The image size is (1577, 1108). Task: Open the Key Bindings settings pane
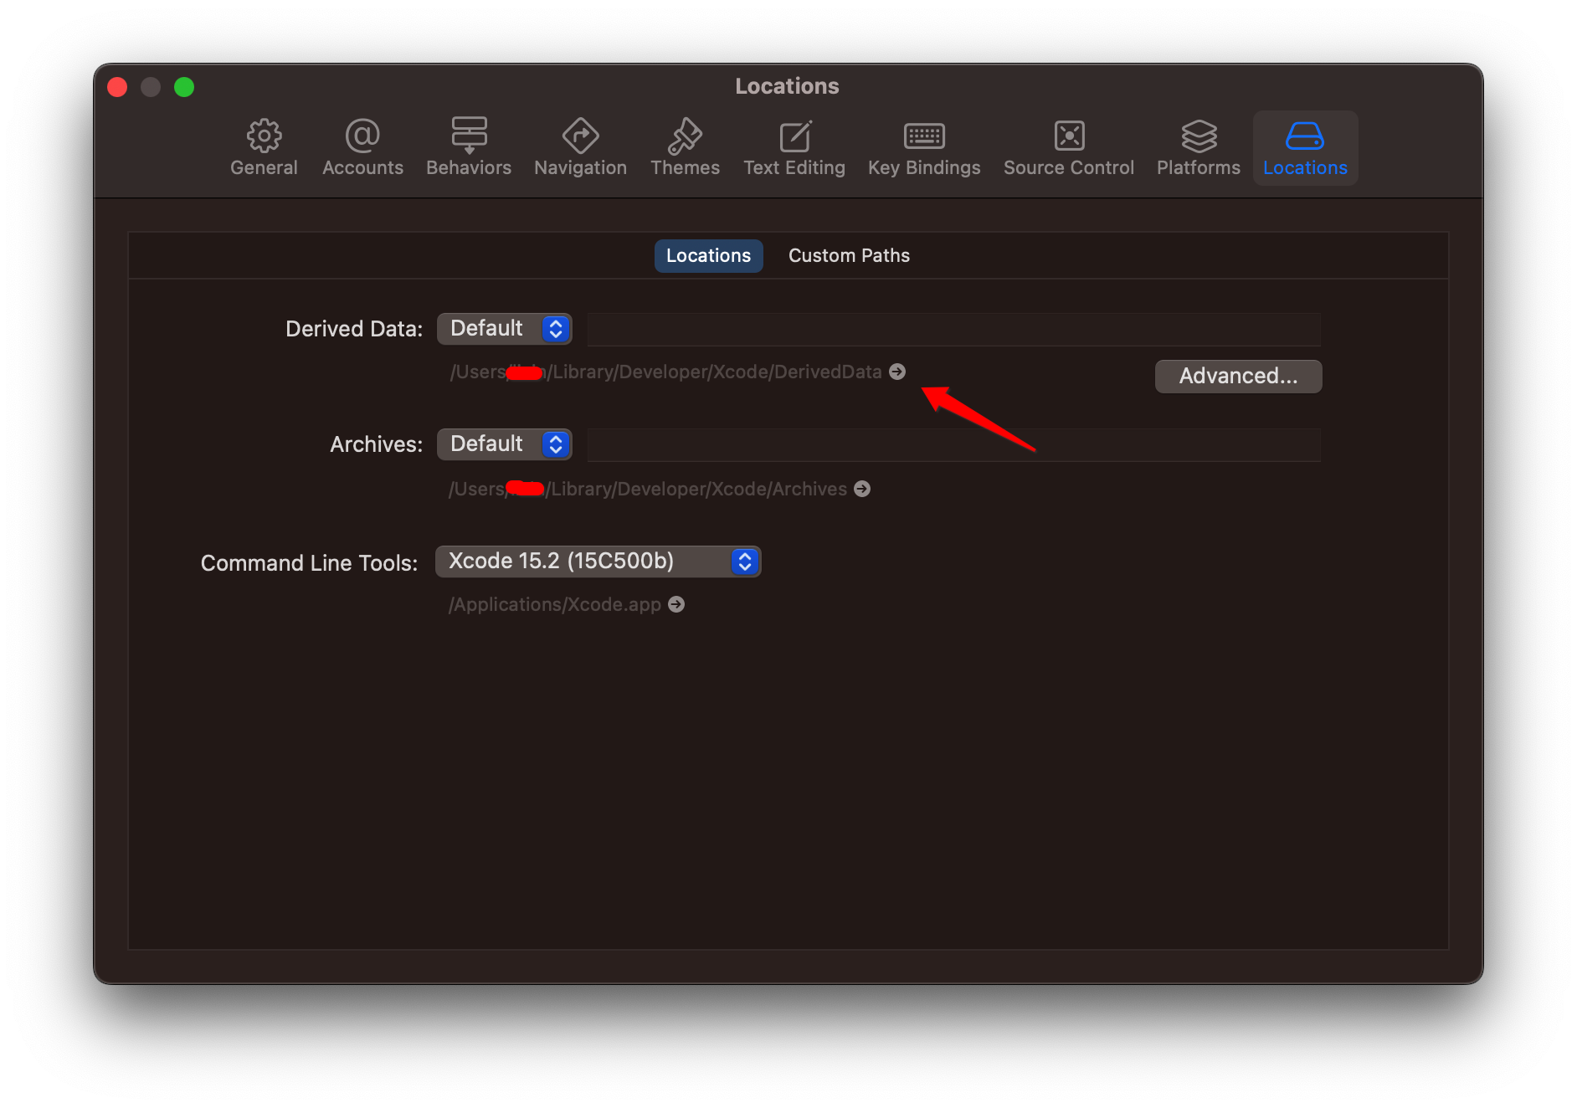[x=924, y=148]
